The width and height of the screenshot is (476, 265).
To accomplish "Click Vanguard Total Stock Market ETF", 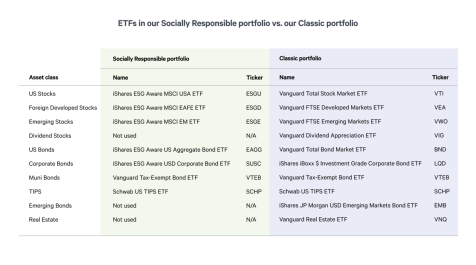I will (x=323, y=93).
